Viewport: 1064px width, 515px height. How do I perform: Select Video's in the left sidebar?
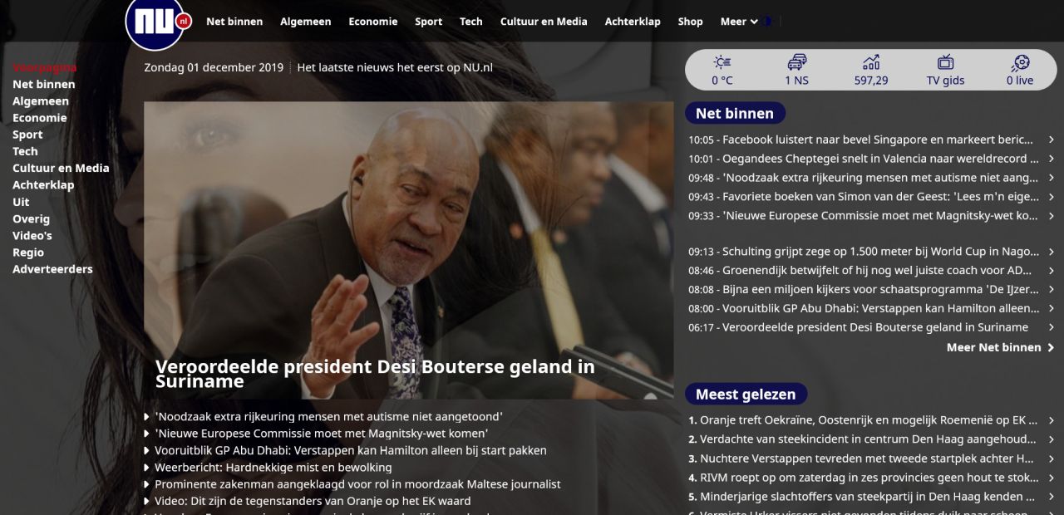[x=32, y=236]
